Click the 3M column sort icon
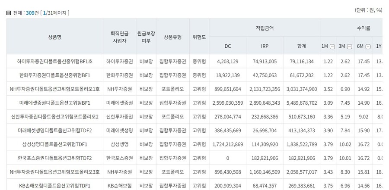The image size is (389, 190). tap(350, 47)
